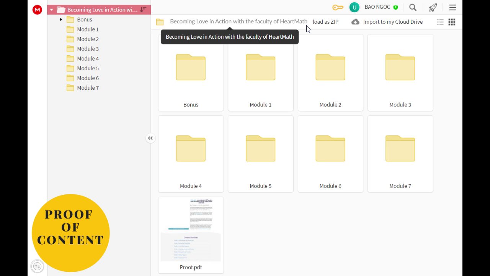Viewport: 490px width, 276px height.
Task: Select the Becoming Love in Action root tree item
Action: pos(99,10)
